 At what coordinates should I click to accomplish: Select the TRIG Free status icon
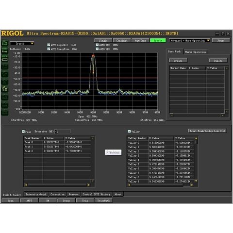[x=4, y=50]
